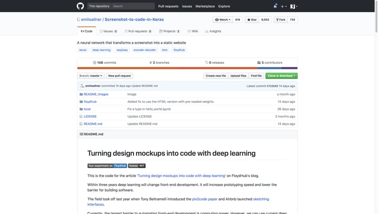Open the Branch: master dropdown
The width and height of the screenshot is (378, 214).
[x=91, y=76]
